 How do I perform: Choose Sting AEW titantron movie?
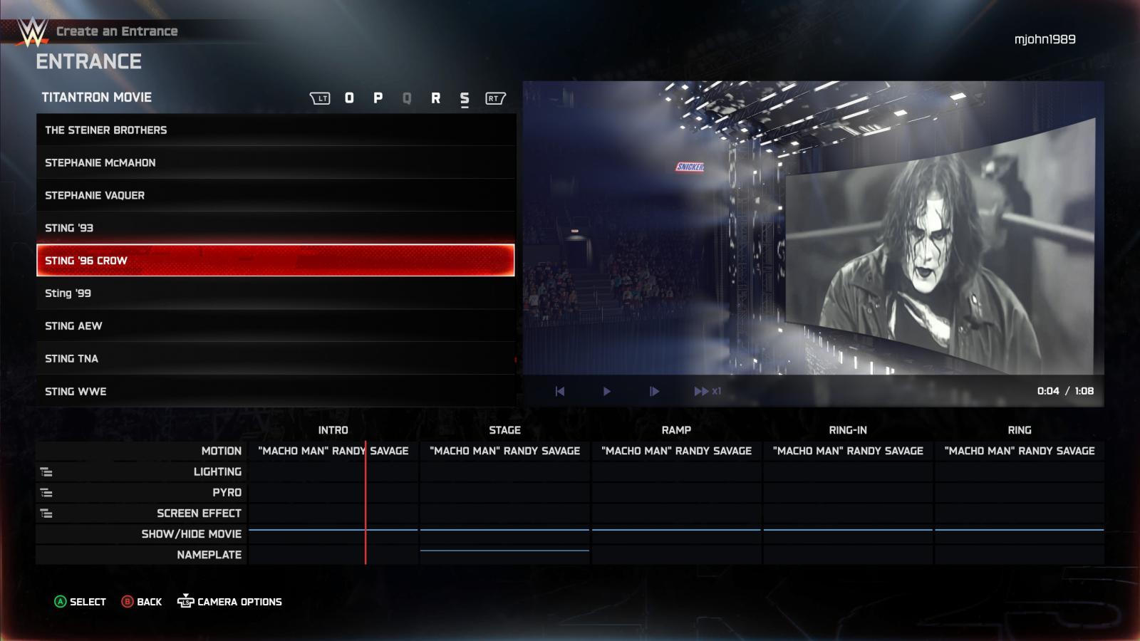click(276, 325)
